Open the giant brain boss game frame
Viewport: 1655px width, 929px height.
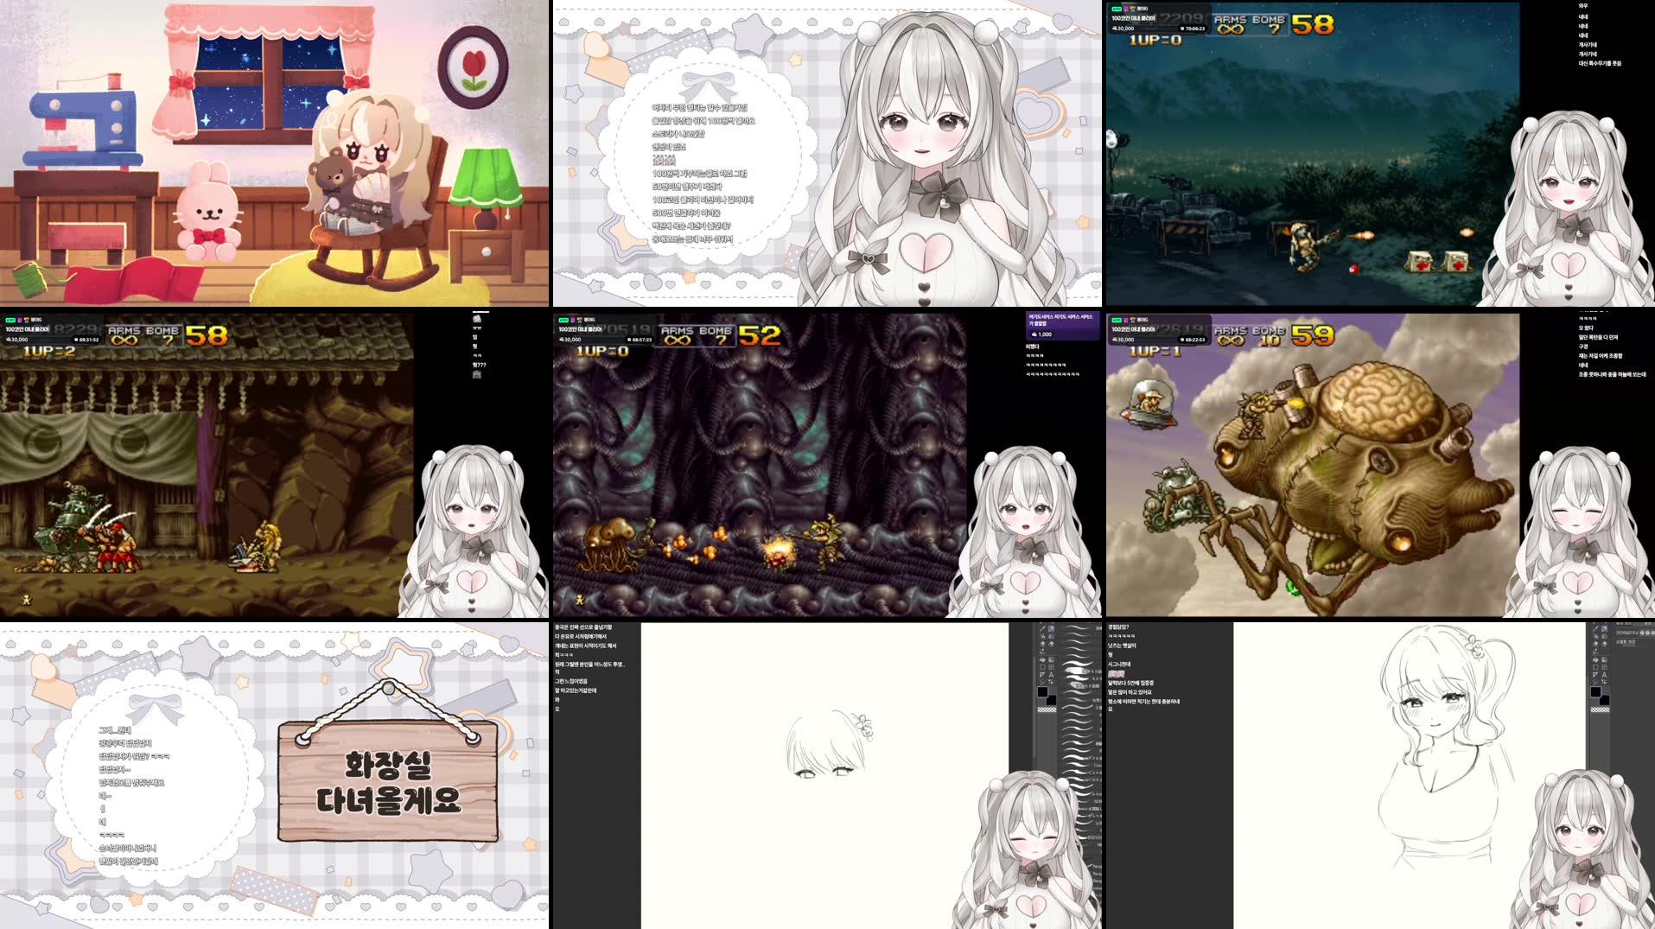click(x=1380, y=464)
